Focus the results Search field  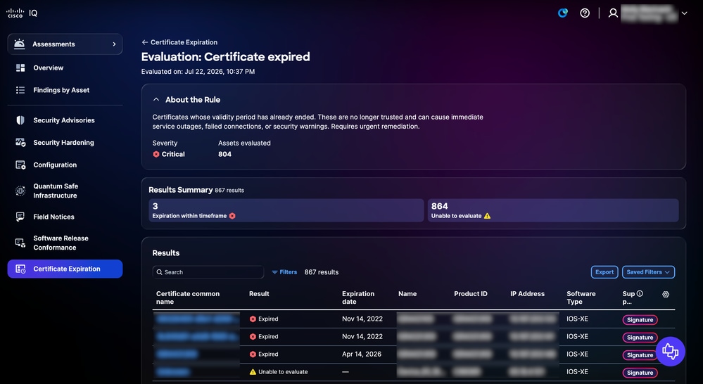coord(208,272)
